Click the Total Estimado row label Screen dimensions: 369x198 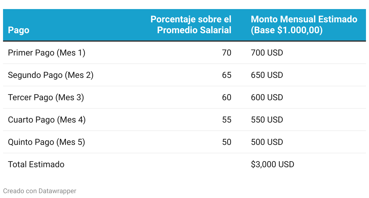coord(36,164)
